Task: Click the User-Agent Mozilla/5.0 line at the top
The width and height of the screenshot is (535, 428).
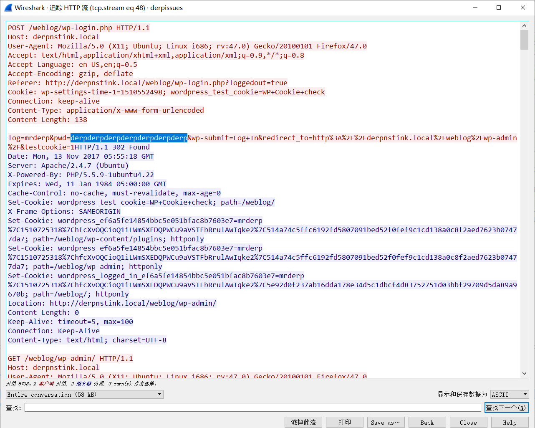Action: pos(187,46)
